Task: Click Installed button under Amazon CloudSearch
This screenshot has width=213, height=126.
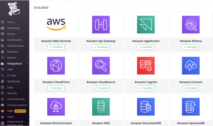Action: [x=101, y=88]
